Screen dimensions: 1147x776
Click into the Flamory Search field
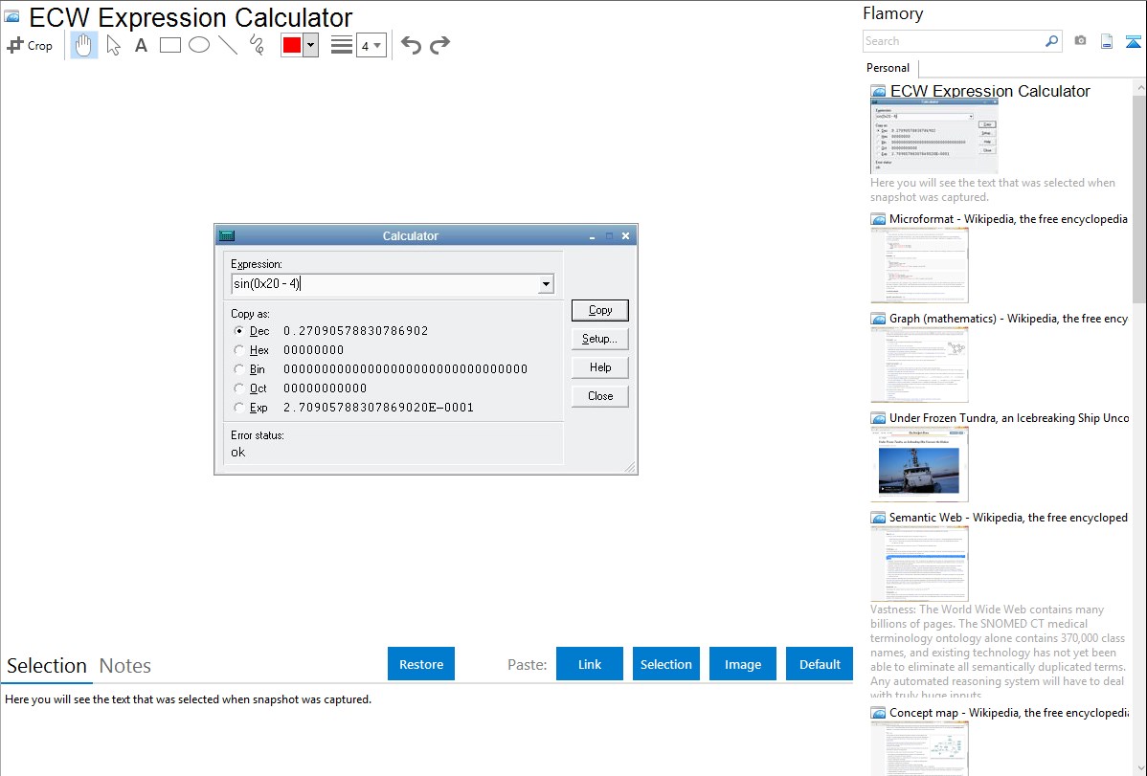pos(954,41)
